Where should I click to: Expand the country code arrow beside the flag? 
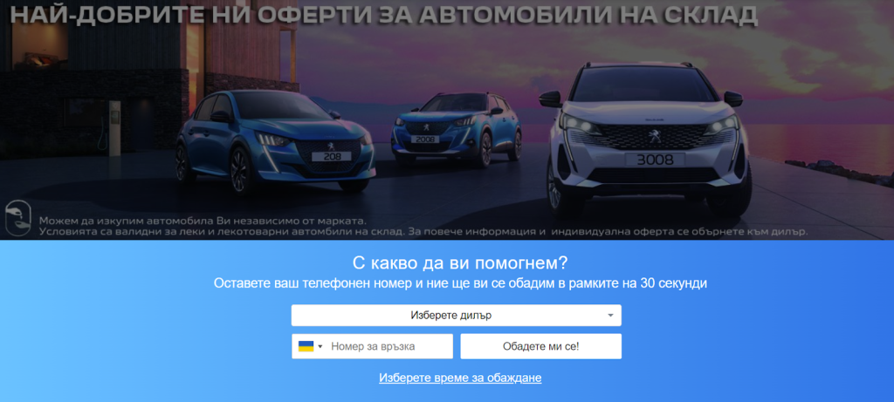pyautogui.click(x=320, y=347)
